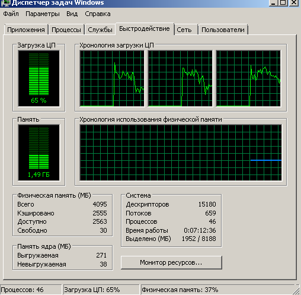Click the physical memory history graph
The height and width of the screenshot is (295, 301).
tap(181, 153)
